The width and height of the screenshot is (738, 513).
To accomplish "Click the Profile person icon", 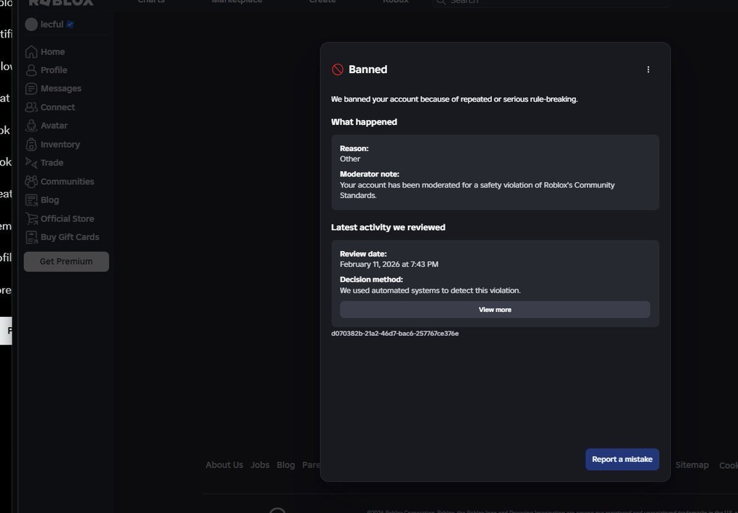I will (x=31, y=70).
